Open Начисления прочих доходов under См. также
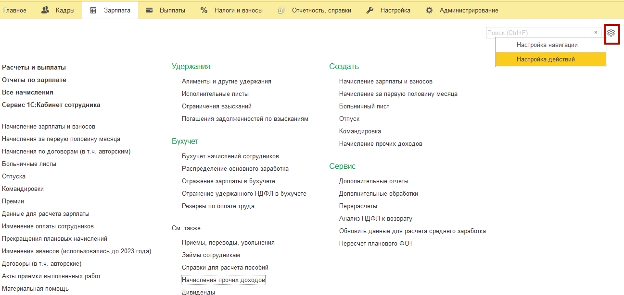 [223, 280]
